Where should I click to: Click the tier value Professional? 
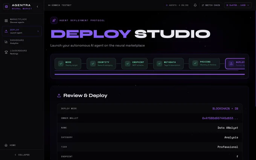(x=228, y=147)
